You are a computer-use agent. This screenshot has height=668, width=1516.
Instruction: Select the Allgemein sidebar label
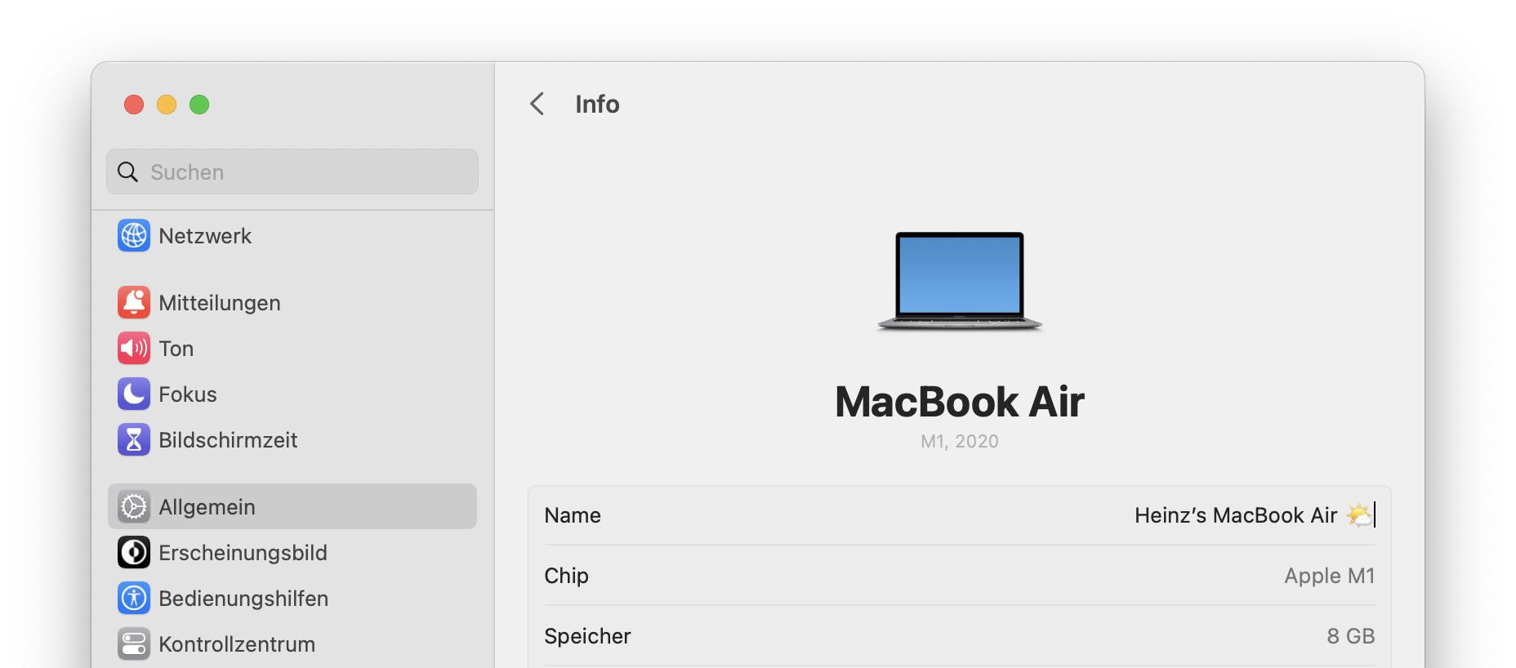207,507
